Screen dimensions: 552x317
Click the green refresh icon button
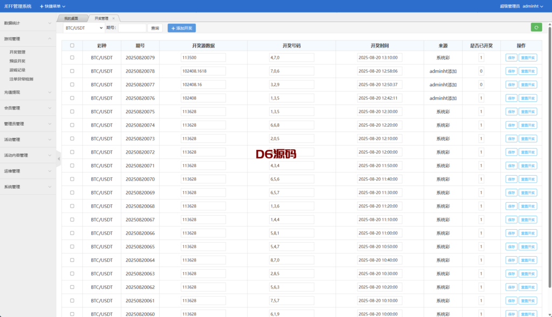point(536,27)
